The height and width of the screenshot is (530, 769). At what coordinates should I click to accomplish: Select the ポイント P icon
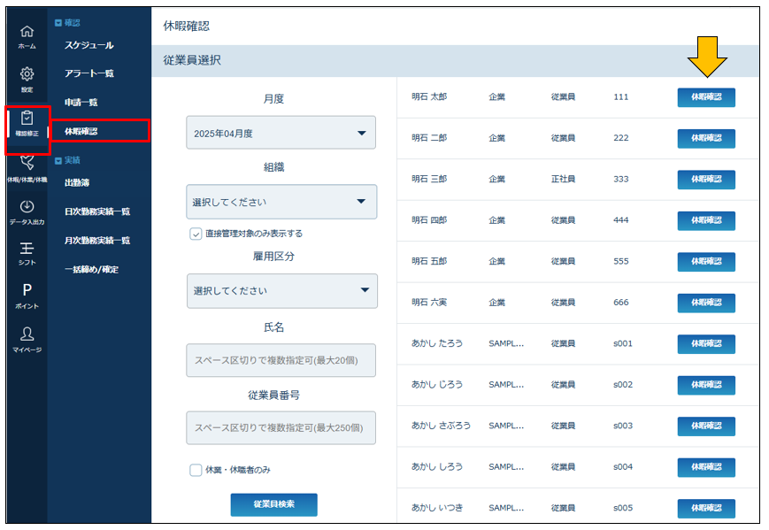point(27,295)
